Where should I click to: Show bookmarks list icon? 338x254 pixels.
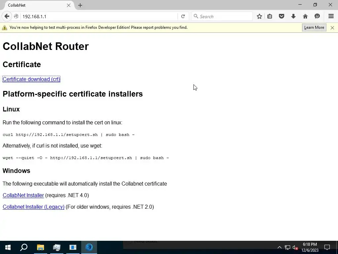270,17
